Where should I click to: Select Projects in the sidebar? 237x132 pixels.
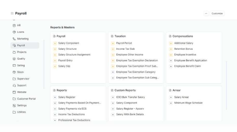22,52
